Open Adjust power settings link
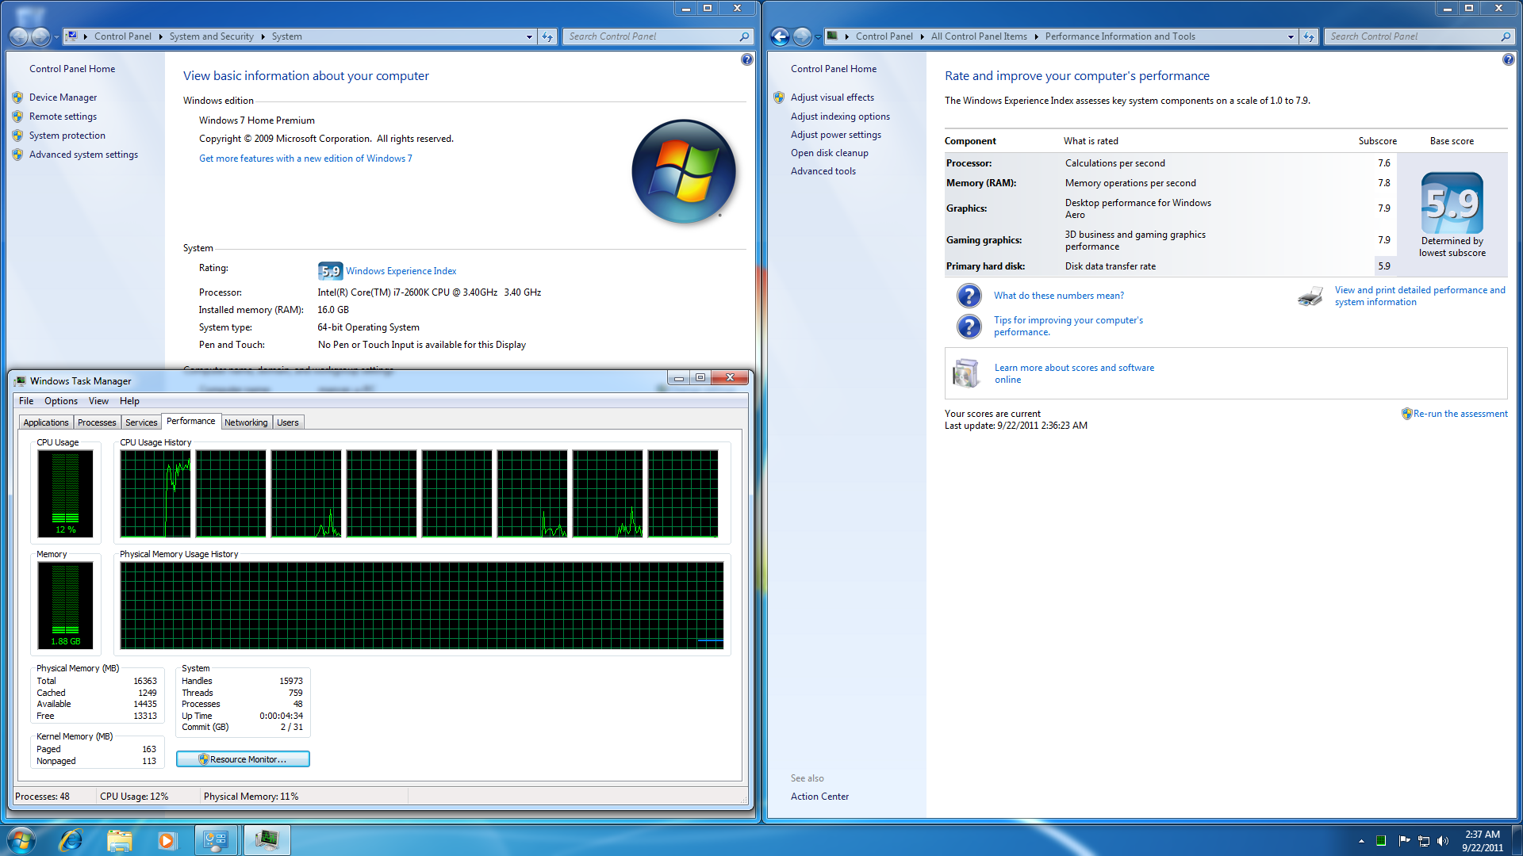The image size is (1523, 856). [x=836, y=135]
